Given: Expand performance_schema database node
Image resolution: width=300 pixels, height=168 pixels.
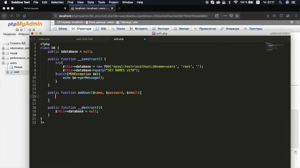Looking at the screenshot, I should [3, 58].
